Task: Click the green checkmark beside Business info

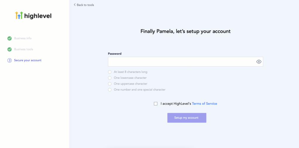Action: (10, 38)
